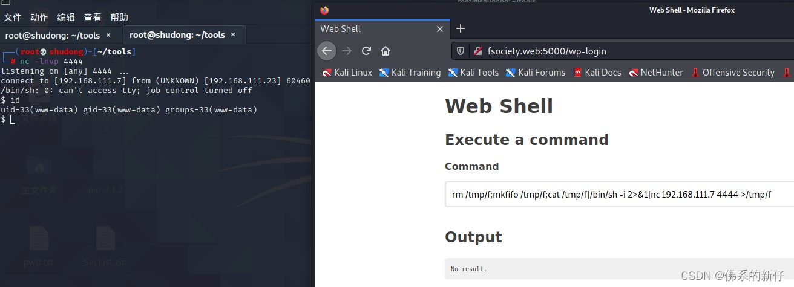This screenshot has height=287, width=794.
Task: Click the insecure connection lock icon
Action: pos(477,51)
